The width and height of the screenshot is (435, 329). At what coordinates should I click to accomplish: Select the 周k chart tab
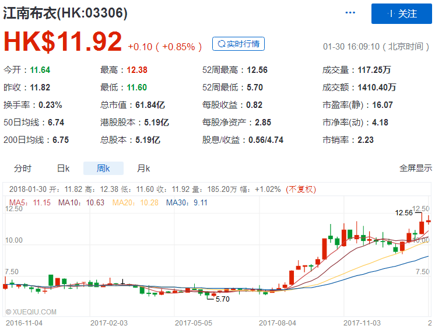coord(103,168)
